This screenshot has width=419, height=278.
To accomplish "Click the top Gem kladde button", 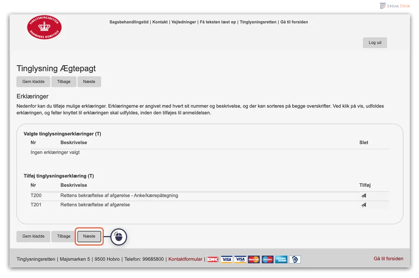I will click(x=34, y=81).
